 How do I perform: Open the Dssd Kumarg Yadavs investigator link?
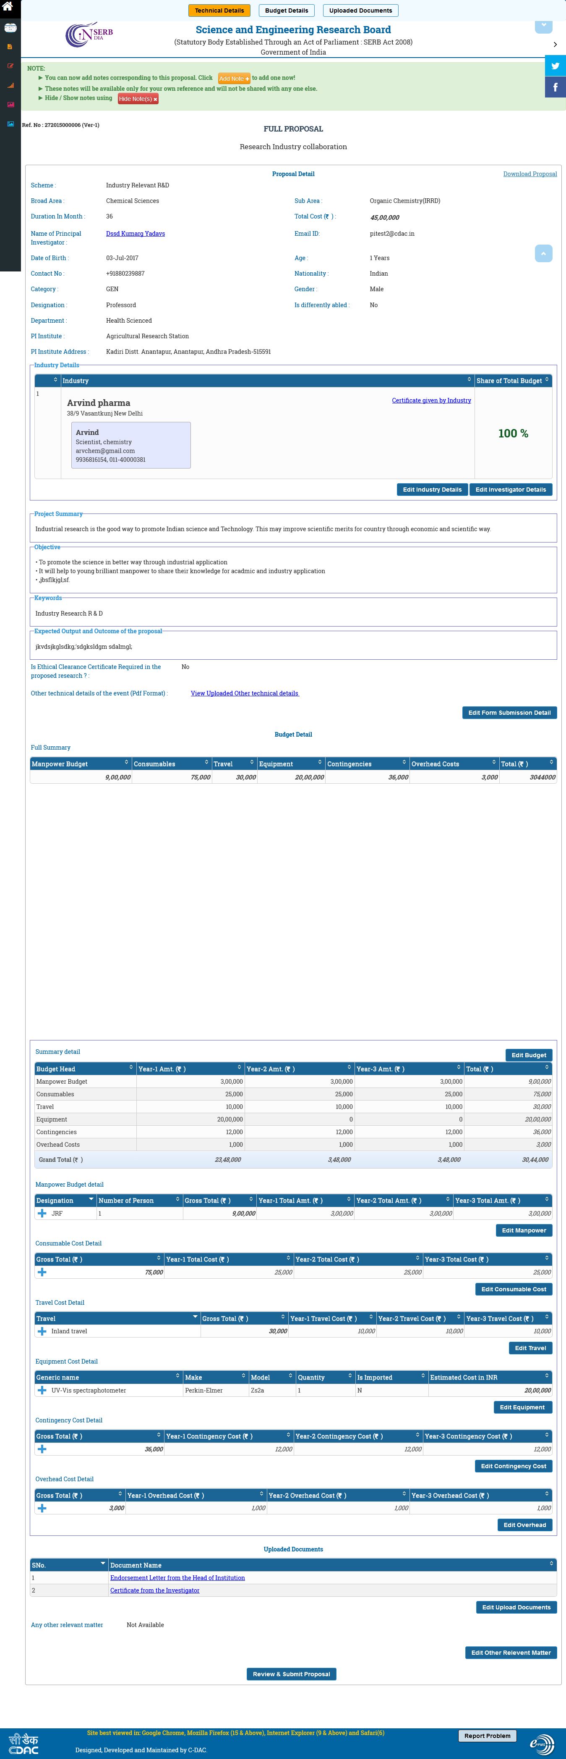pyautogui.click(x=136, y=234)
